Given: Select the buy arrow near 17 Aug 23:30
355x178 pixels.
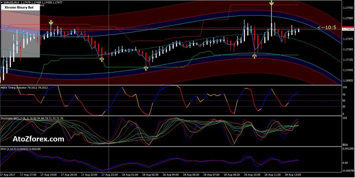Looking at the screenshot, I should pyautogui.click(x=102, y=59).
